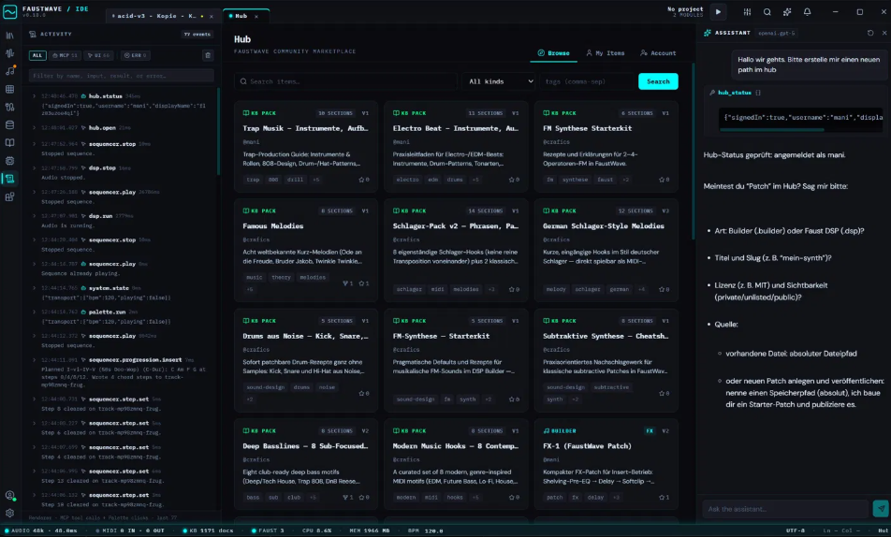Open the user profile sidebar icon
The width and height of the screenshot is (891, 537).
[x=9, y=496]
